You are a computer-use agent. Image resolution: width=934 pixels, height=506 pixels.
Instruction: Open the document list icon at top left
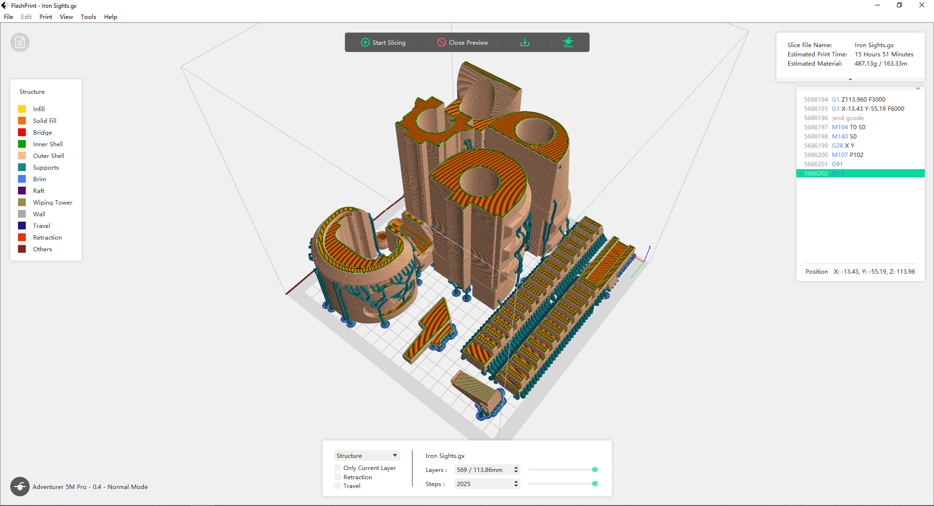coord(20,43)
